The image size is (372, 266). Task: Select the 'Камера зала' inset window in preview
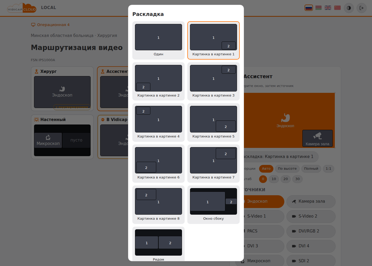pos(318,138)
